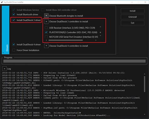This screenshot has height=119, width=149.
Task: Click the device list scroll-down arrow
Action: click(100, 36)
